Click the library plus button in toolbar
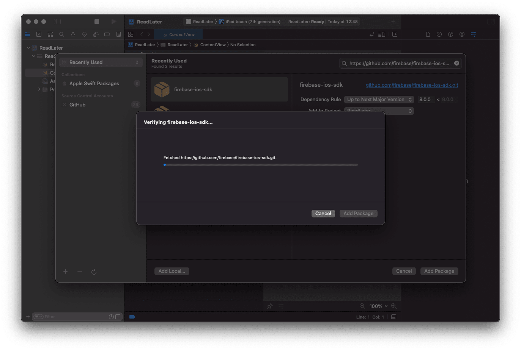 click(x=393, y=22)
